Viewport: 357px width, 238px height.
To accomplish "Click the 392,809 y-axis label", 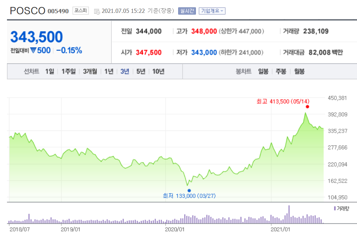I will click(x=337, y=114).
